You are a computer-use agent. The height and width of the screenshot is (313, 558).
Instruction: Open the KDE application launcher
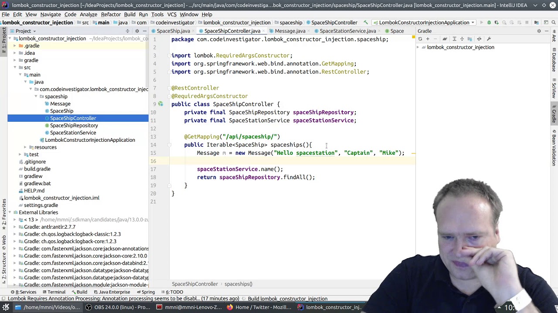(6, 307)
